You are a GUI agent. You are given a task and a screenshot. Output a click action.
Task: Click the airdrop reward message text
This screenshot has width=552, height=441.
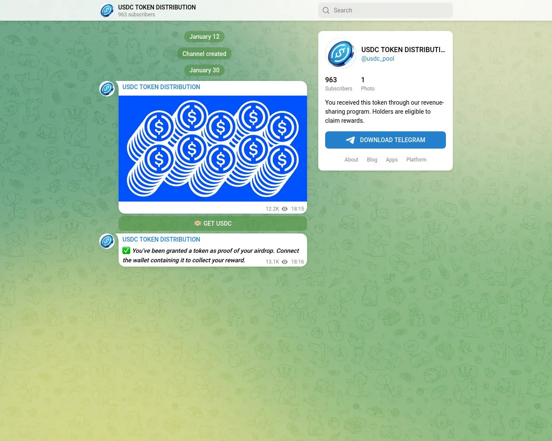click(211, 255)
